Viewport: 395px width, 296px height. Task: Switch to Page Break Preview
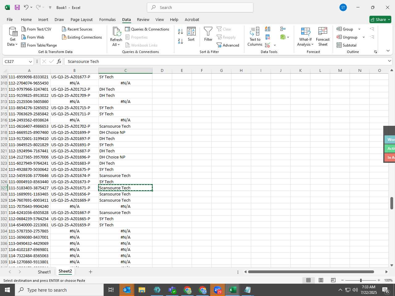point(333,280)
